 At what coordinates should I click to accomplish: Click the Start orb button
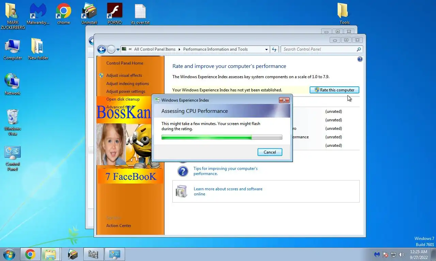[x=9, y=254]
